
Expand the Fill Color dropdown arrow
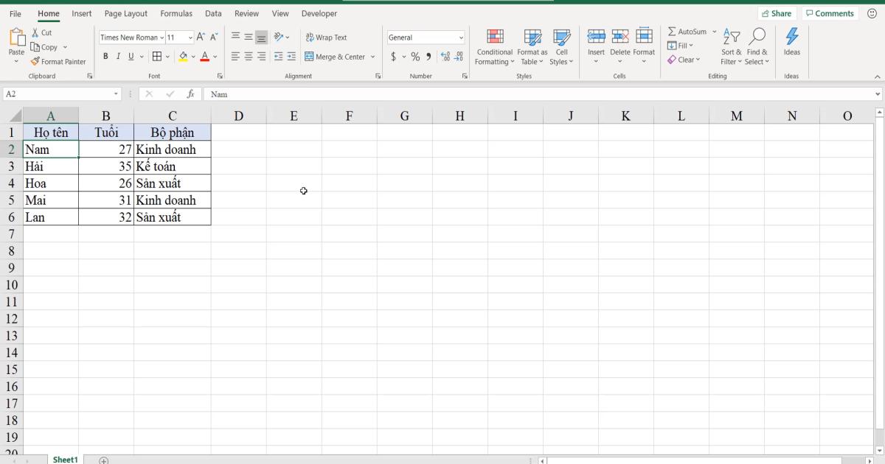coord(192,56)
